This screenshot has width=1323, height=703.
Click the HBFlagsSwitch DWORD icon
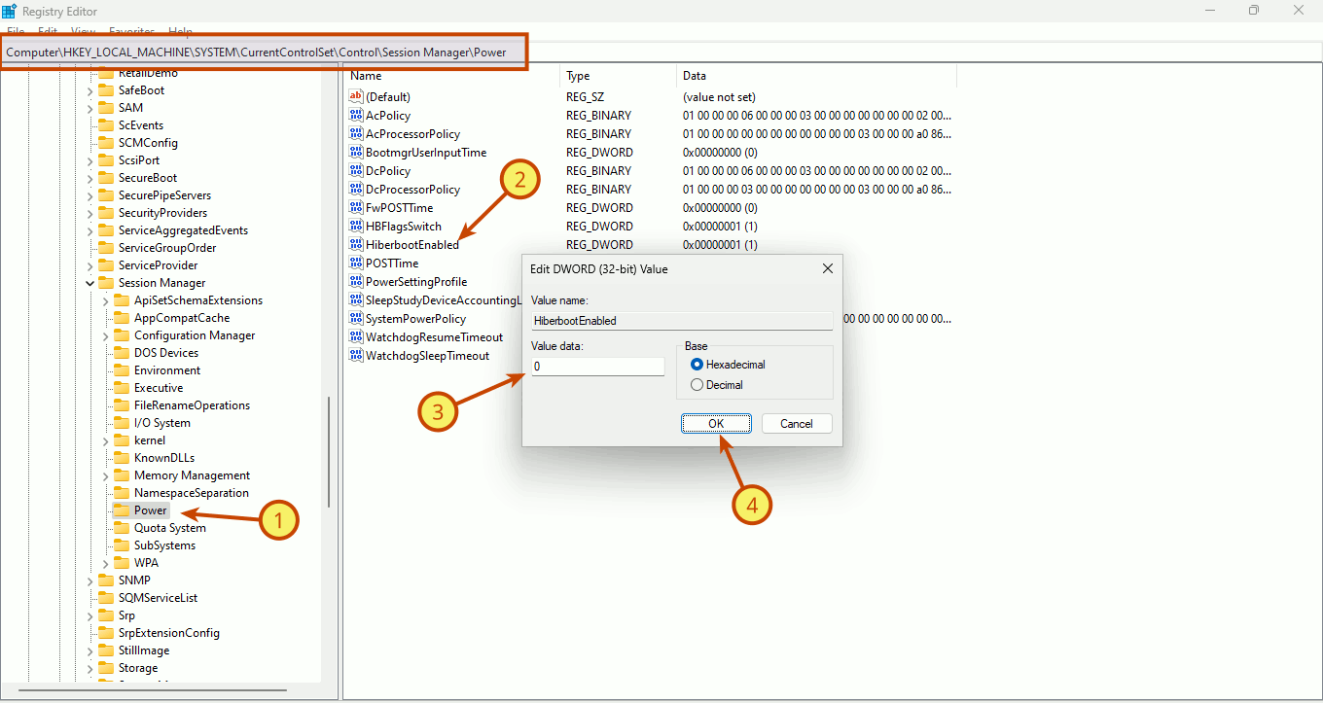coord(355,227)
